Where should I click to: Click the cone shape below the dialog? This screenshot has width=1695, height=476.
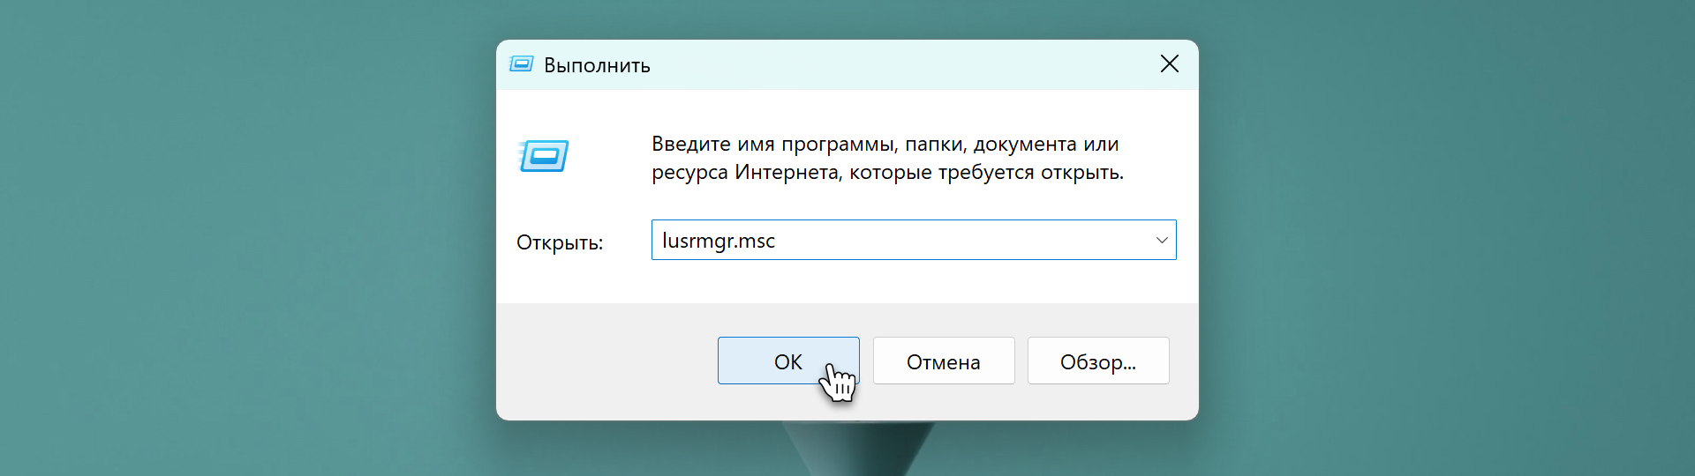(856, 448)
